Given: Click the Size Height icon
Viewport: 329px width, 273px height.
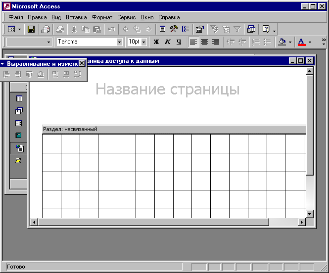Looking at the screenshot, I should click(x=55, y=74).
